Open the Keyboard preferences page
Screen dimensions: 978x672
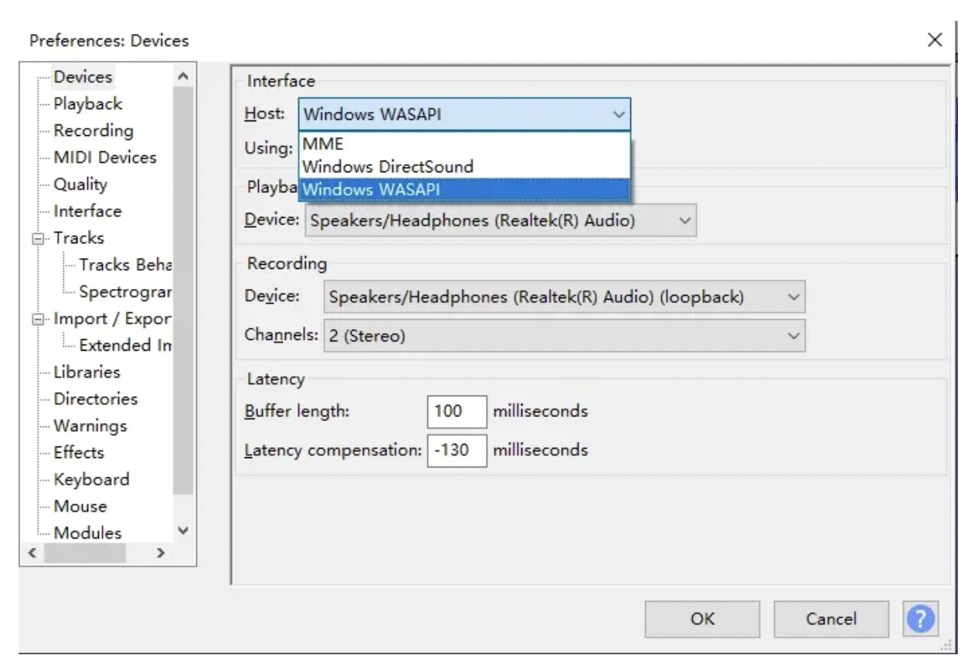point(91,480)
